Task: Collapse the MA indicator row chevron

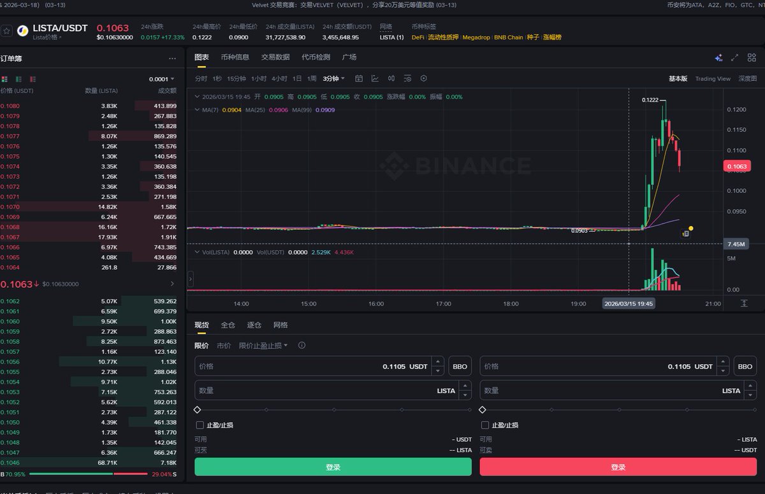Action: coord(197,109)
